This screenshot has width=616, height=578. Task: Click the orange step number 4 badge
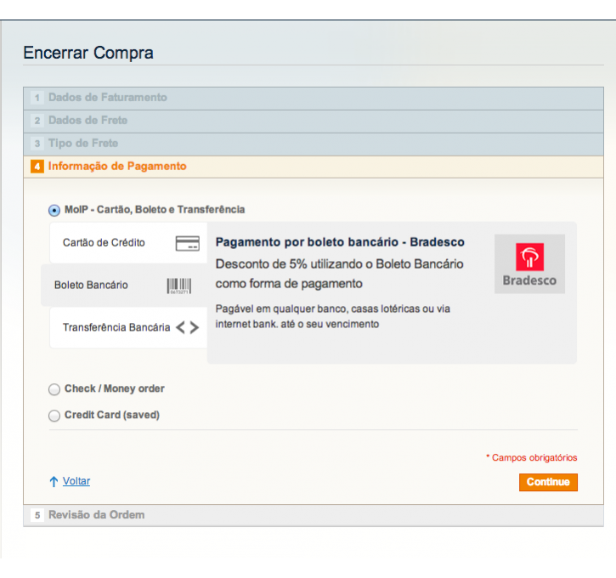coord(37,167)
